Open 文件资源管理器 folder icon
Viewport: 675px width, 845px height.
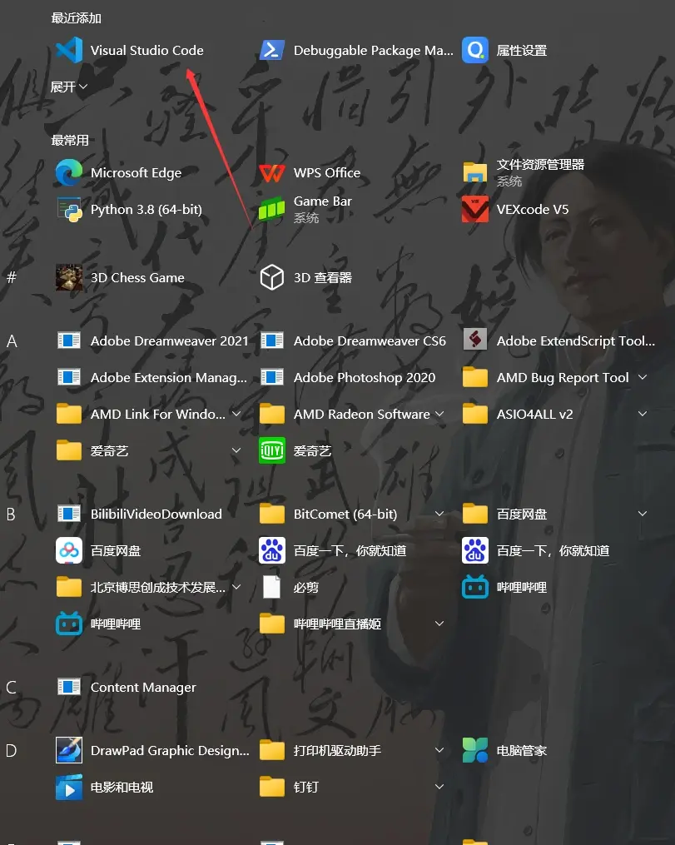tap(475, 172)
